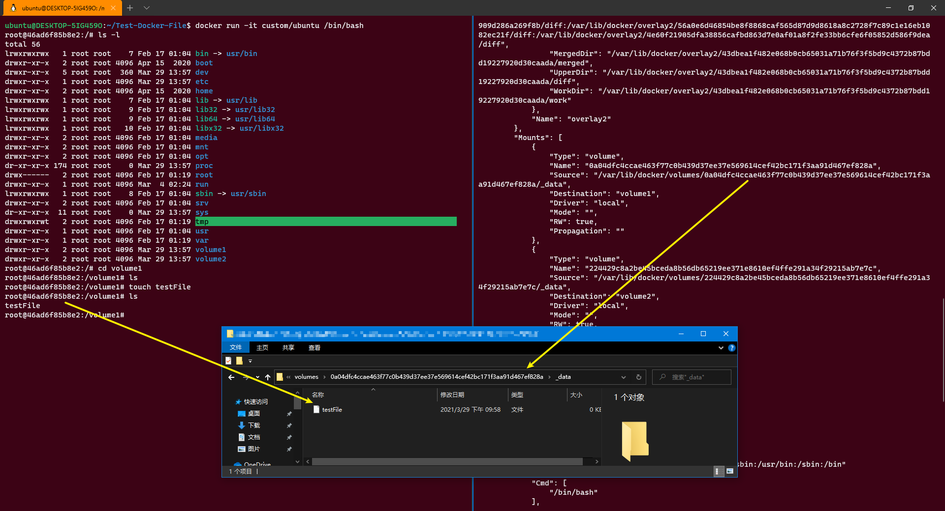Close the ubuntu terminal tab
The image size is (945, 511).
point(113,8)
